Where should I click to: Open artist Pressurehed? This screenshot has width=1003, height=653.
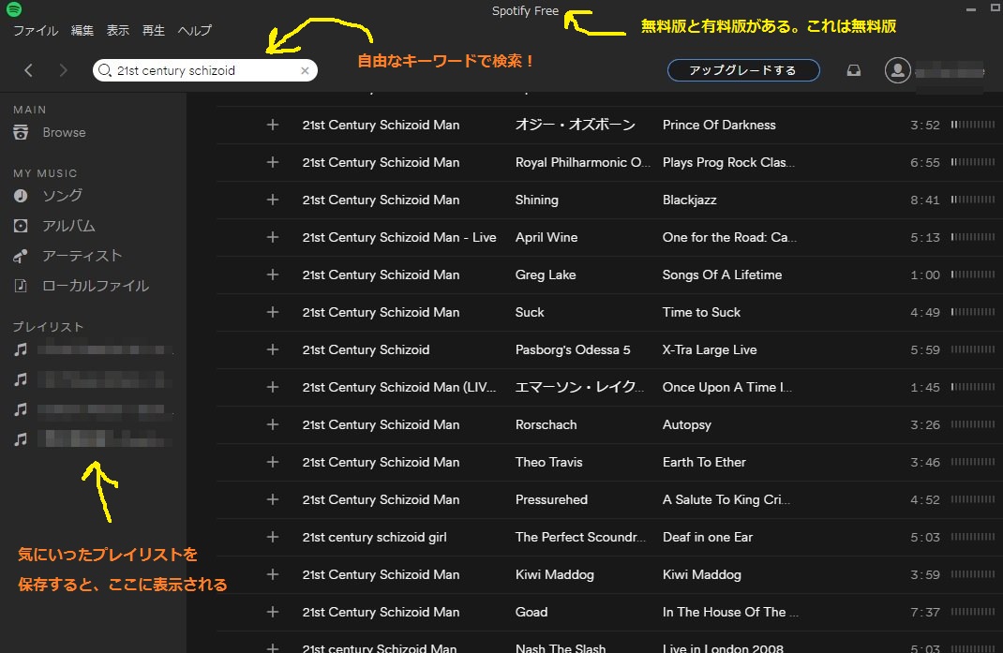(551, 499)
